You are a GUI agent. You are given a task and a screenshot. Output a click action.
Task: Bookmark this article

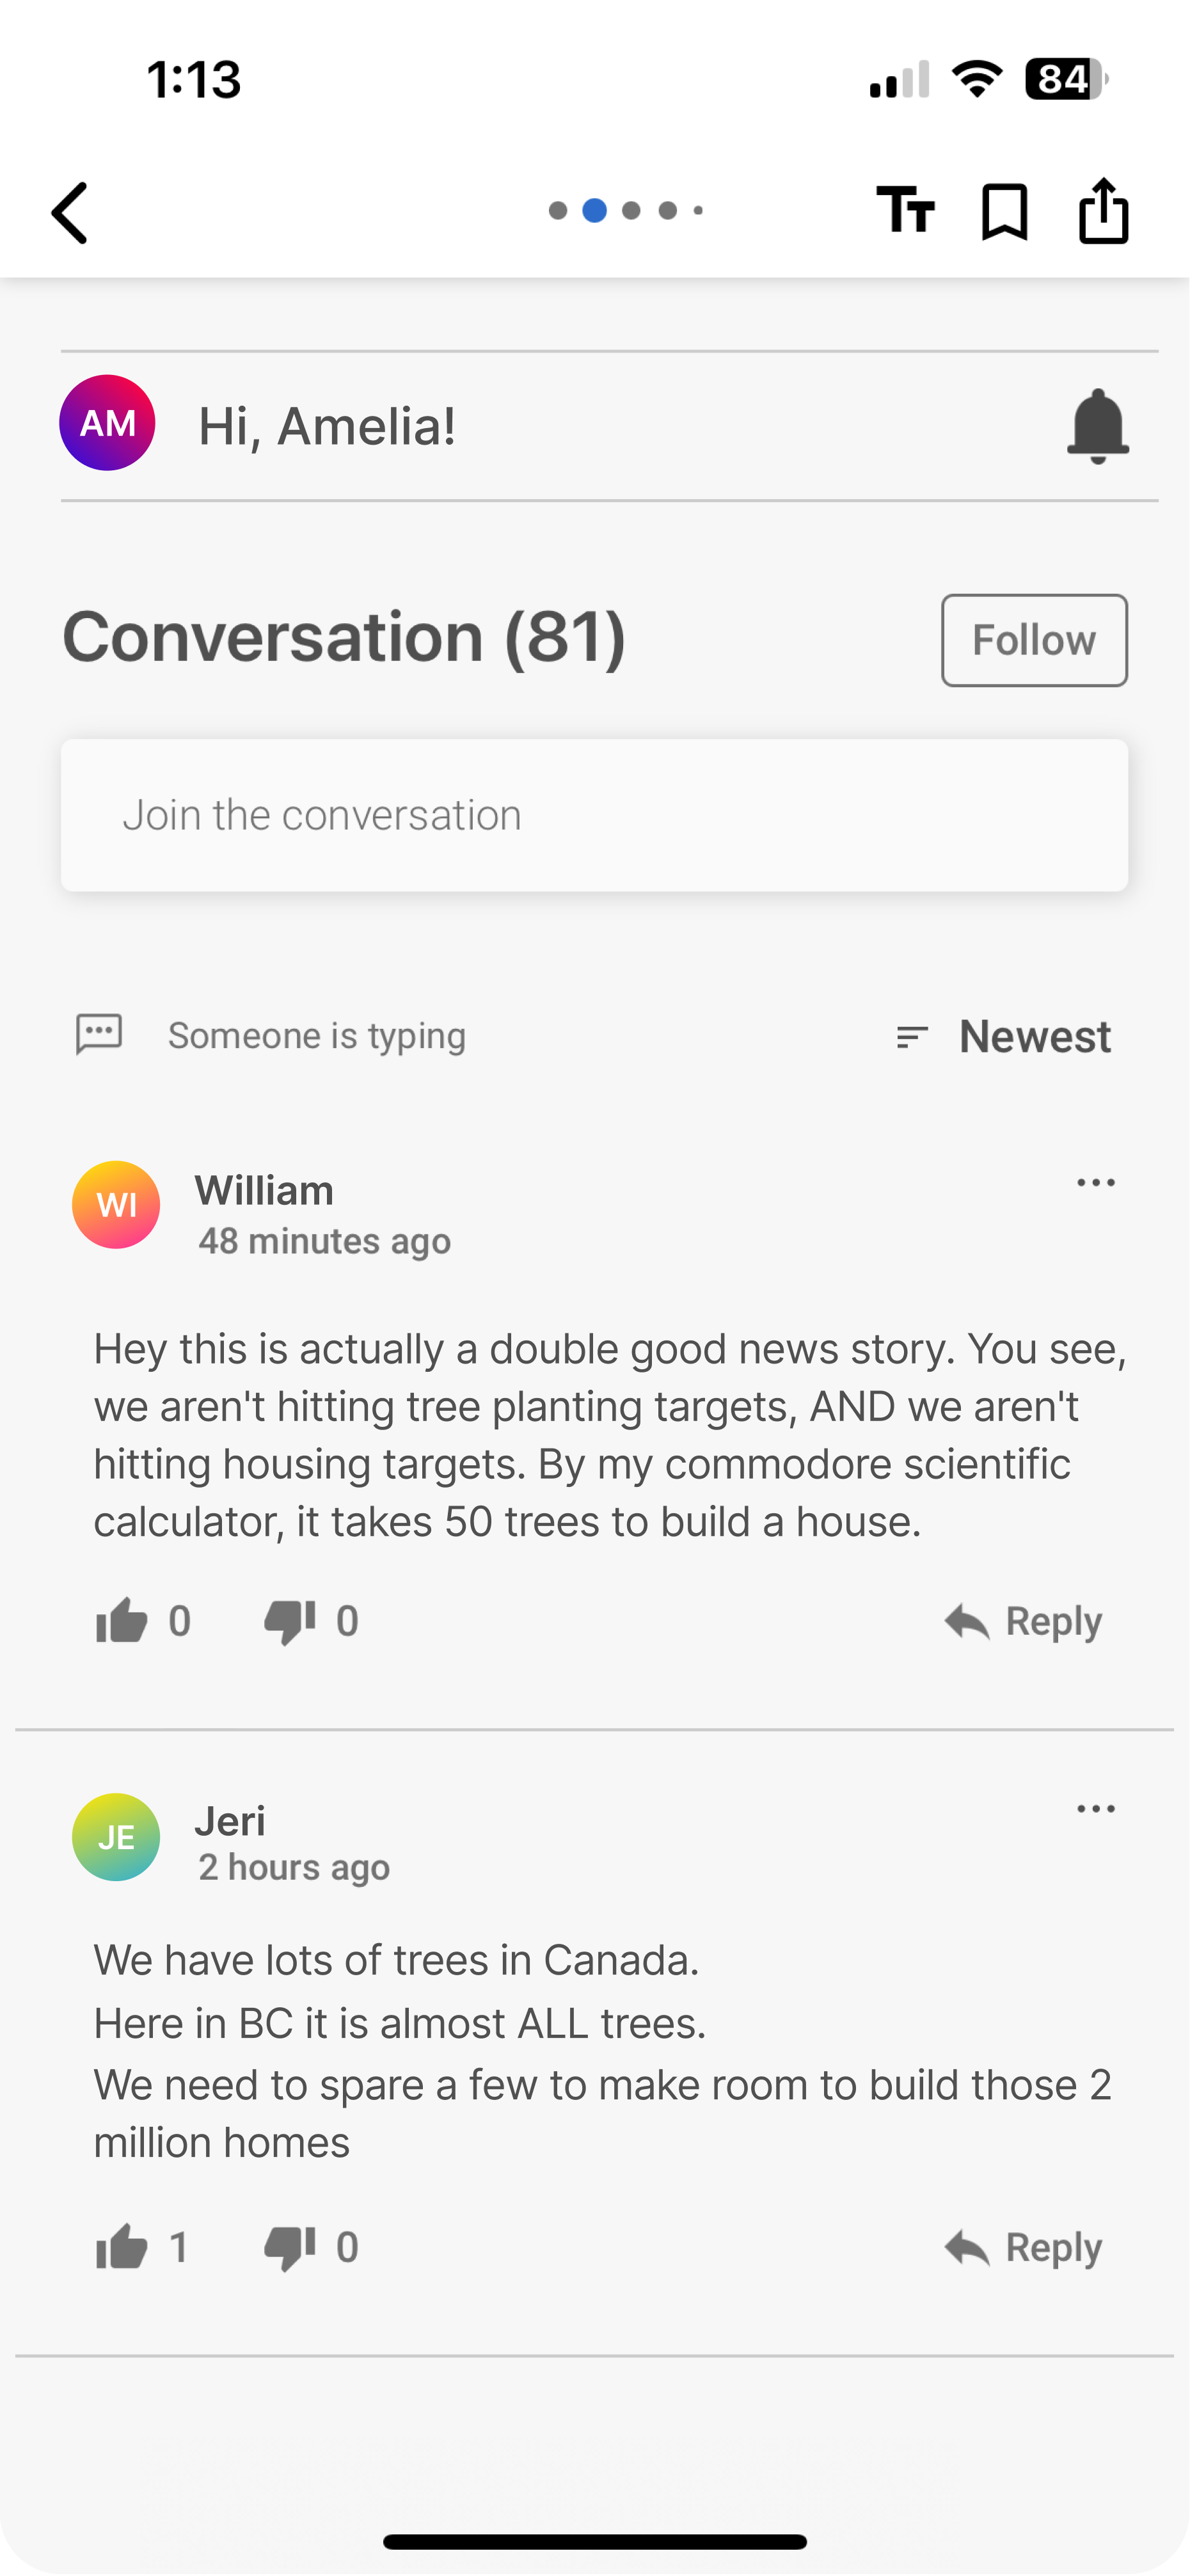point(1004,211)
